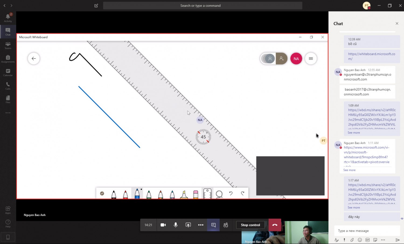Image resolution: width=404 pixels, height=244 pixels.
Task: Expand See more under 1:11 AM message
Action: click(349, 170)
